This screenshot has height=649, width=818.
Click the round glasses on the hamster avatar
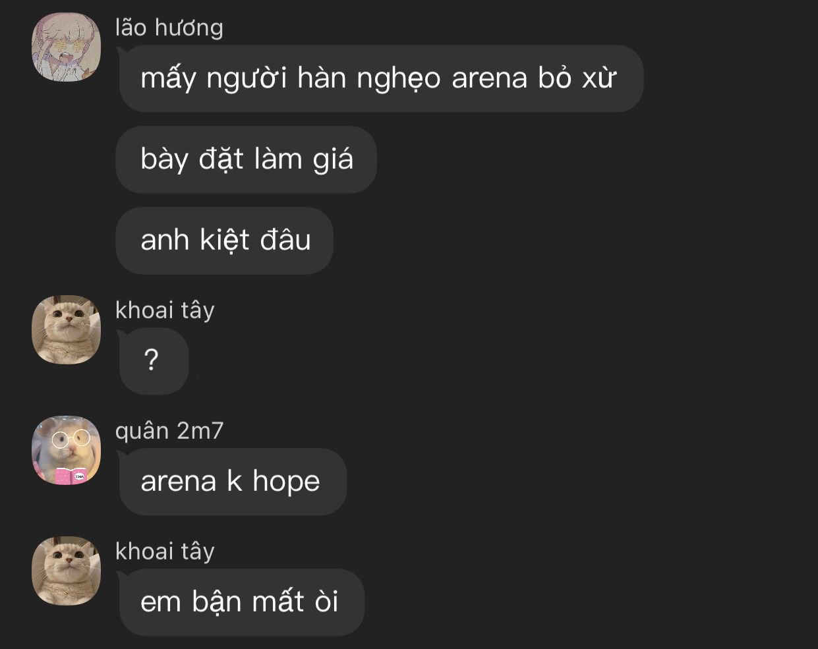click(x=71, y=437)
